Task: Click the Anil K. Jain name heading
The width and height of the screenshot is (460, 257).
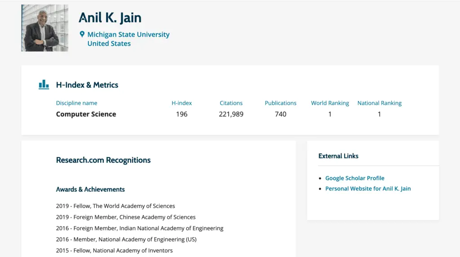Action: tap(110, 17)
